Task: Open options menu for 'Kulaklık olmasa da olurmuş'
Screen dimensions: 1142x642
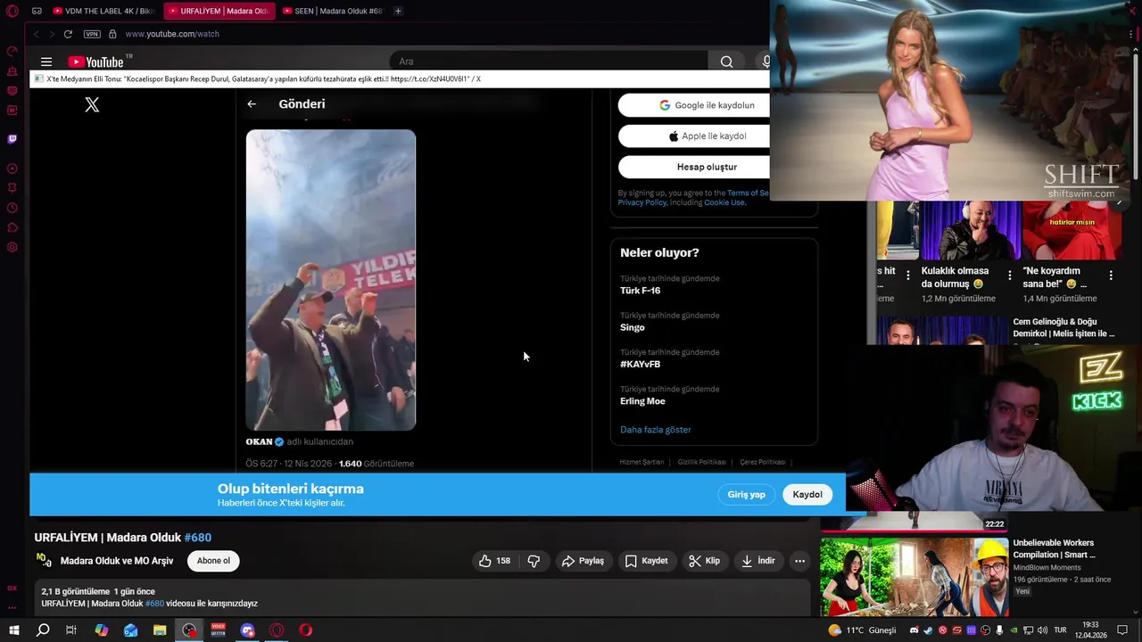Action: click(1009, 276)
